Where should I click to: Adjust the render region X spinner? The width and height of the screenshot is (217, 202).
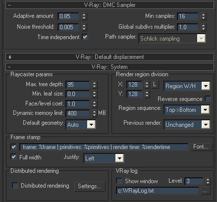coord(147,85)
